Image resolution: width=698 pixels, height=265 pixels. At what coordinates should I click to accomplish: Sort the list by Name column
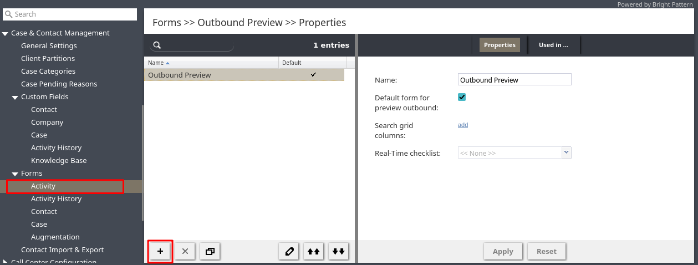click(156, 63)
